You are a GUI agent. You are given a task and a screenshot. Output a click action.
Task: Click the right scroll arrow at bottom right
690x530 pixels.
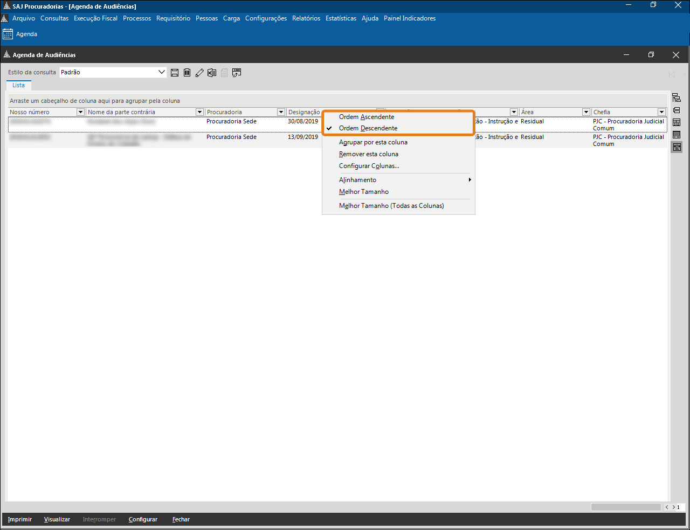click(x=673, y=507)
